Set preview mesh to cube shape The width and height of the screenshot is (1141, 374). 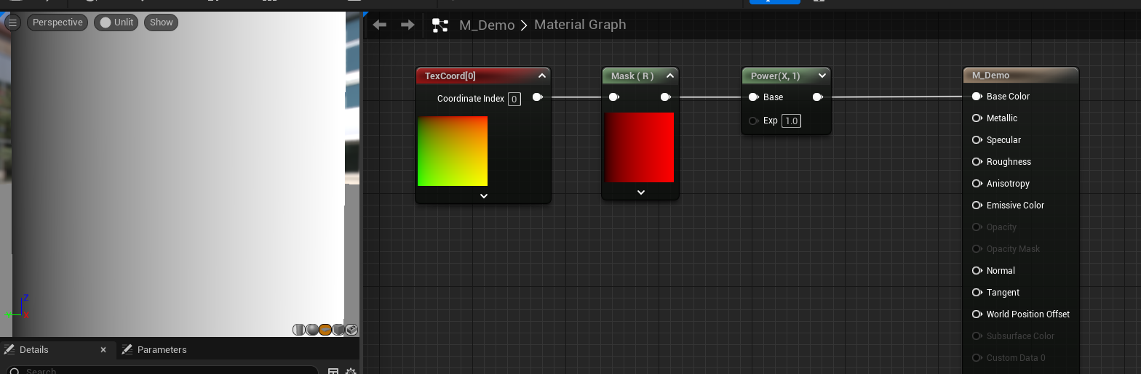tap(338, 330)
